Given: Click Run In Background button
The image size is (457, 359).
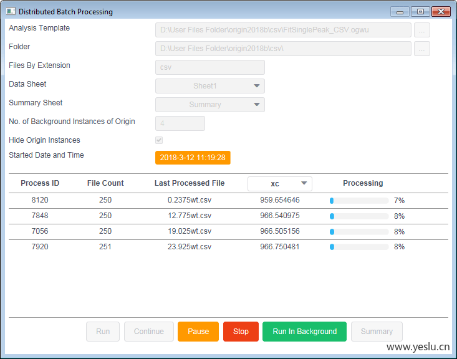Looking at the screenshot, I should pos(305,332).
